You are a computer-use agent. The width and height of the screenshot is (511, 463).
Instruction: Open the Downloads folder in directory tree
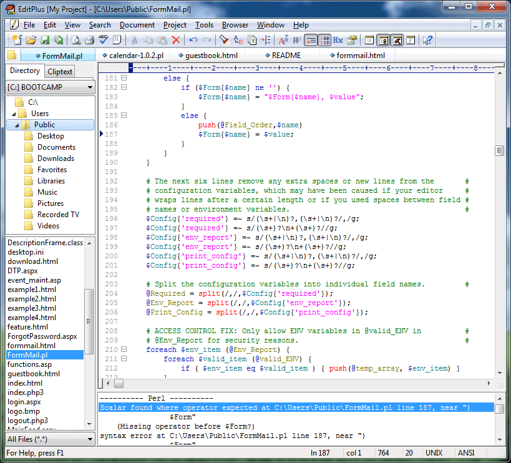[x=56, y=158]
